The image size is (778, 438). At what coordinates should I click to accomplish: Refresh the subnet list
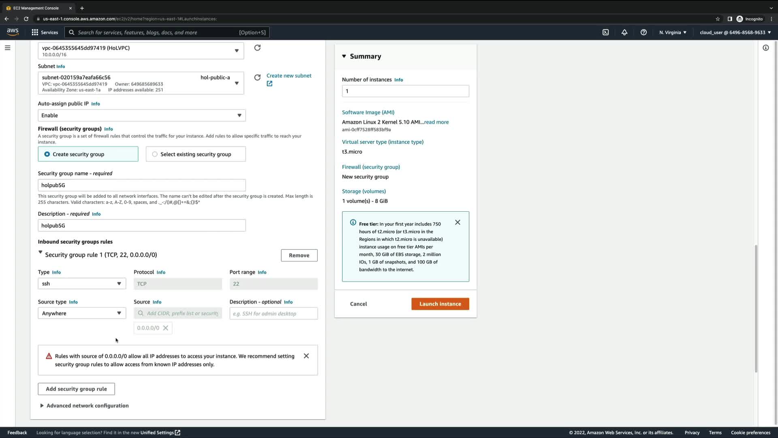257,77
